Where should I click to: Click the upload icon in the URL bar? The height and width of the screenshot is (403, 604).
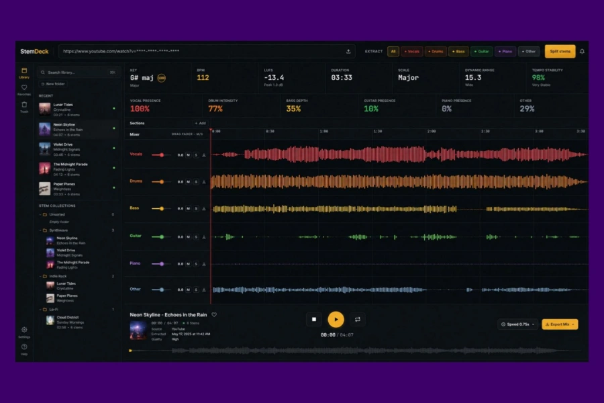pos(348,51)
